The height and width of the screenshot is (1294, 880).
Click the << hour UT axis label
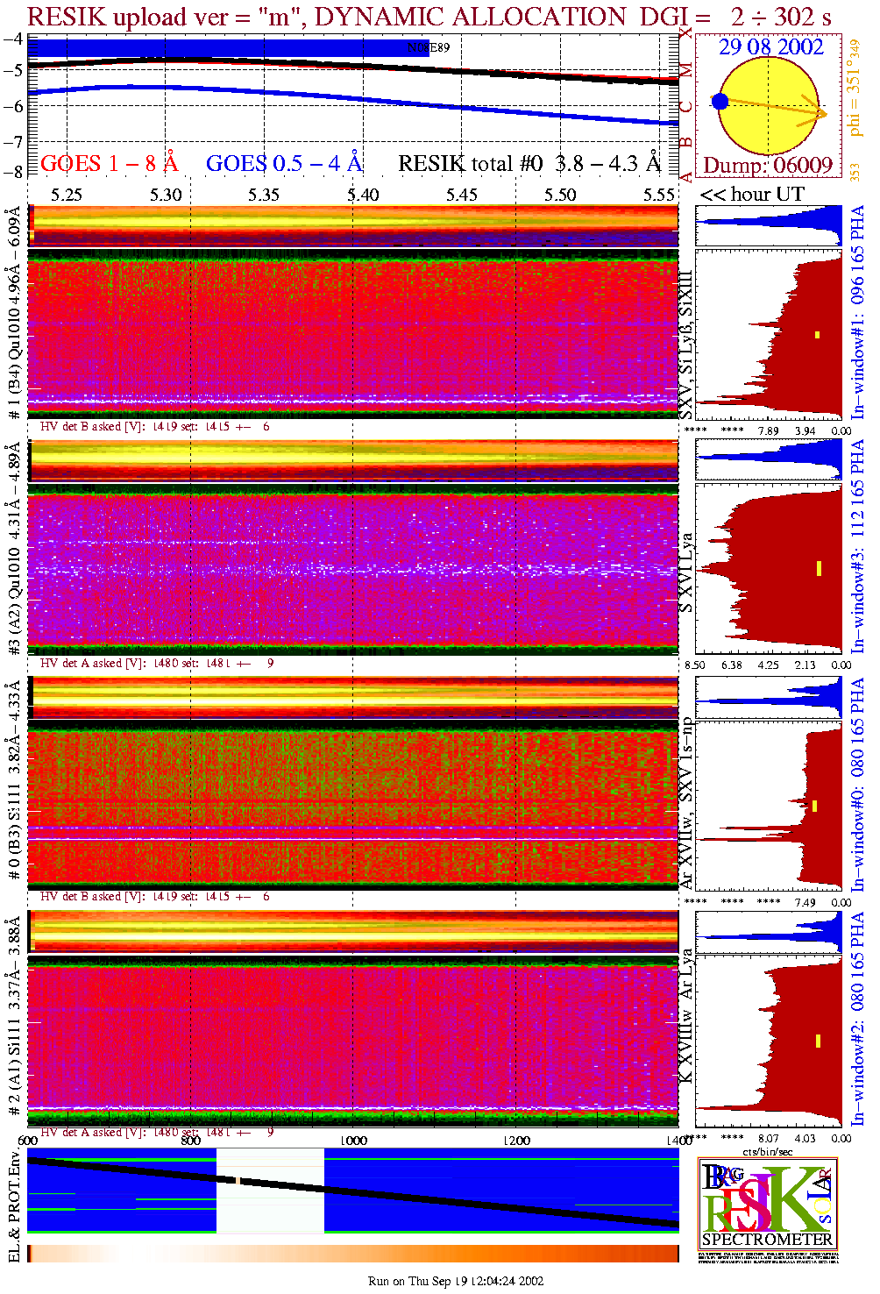click(752, 195)
